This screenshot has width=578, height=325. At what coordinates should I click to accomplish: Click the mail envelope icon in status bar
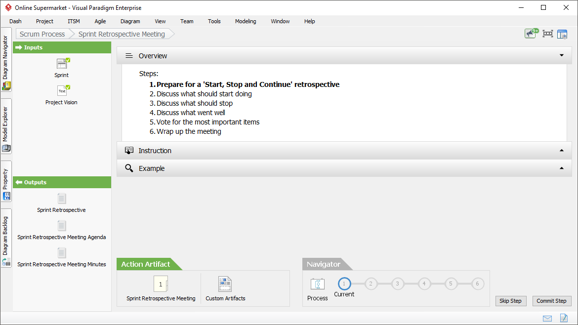[x=547, y=319]
